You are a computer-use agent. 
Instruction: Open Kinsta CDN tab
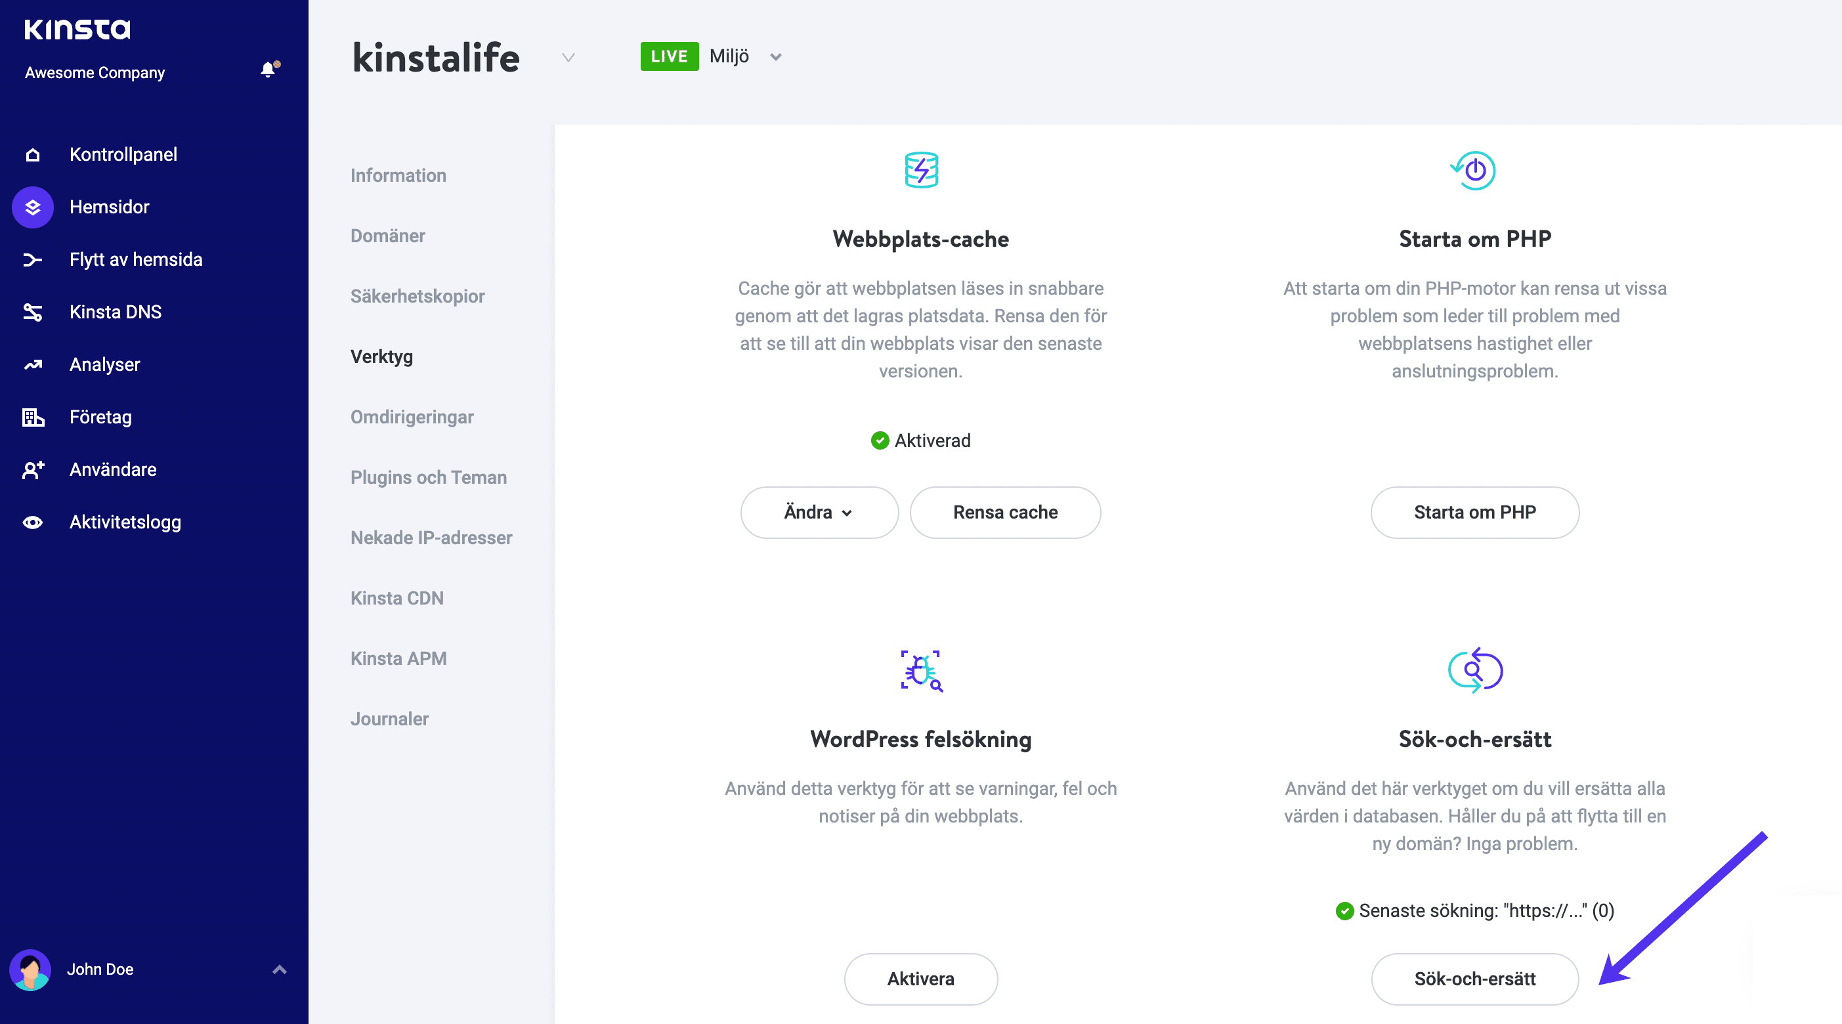(397, 599)
